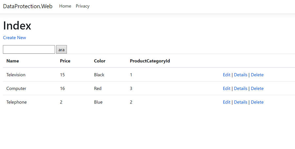Focus the search text box
This screenshot has height=149, width=295.
[x=29, y=49]
